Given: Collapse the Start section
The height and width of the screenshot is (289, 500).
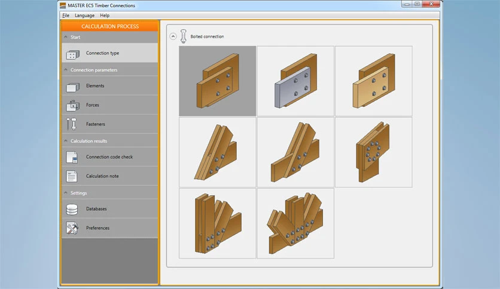Looking at the screenshot, I should 66,37.
